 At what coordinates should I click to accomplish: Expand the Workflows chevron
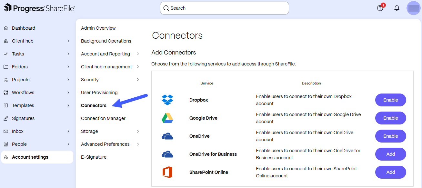click(68, 93)
